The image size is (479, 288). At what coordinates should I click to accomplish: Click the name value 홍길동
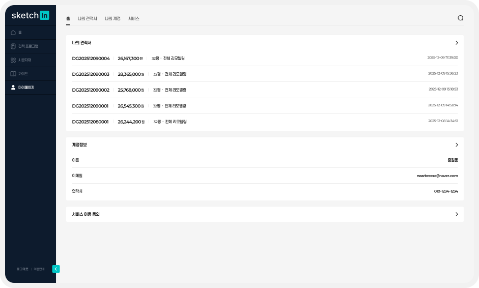(453, 160)
